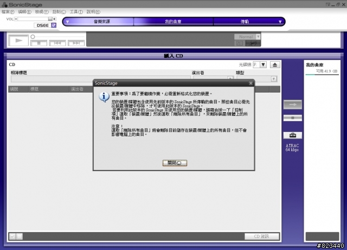Image resolution: width=347 pixels, height=250 pixels.
Task: Open the 演出者 artist dropdown
Action: pyautogui.click(x=230, y=78)
